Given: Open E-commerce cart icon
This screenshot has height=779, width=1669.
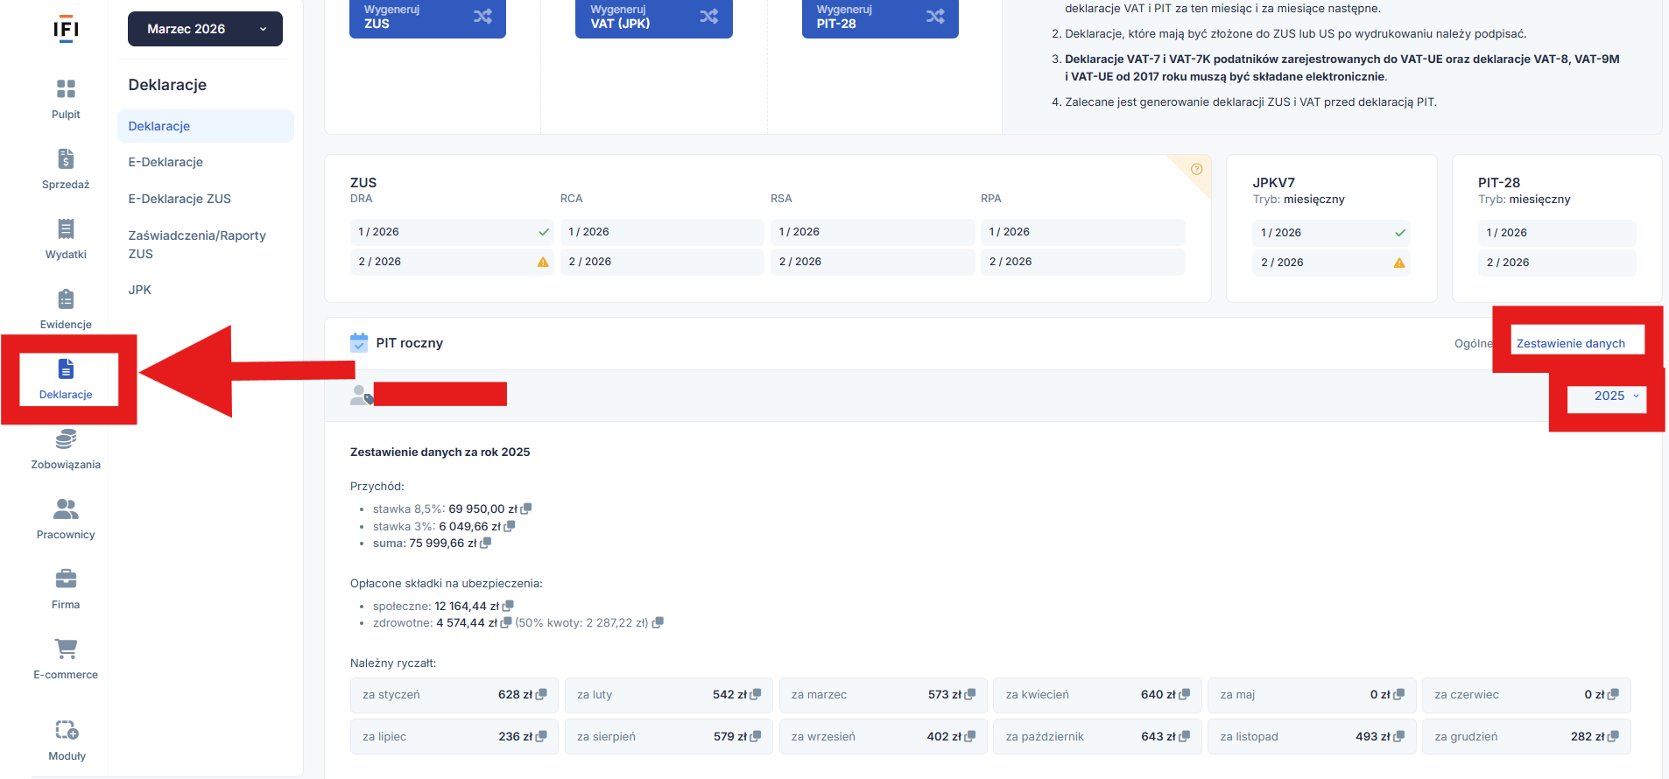Looking at the screenshot, I should (x=66, y=649).
